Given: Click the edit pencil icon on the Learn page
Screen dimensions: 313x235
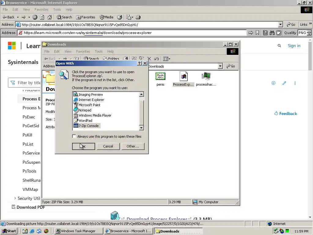Looking at the screenshot, I should click(x=284, y=83).
